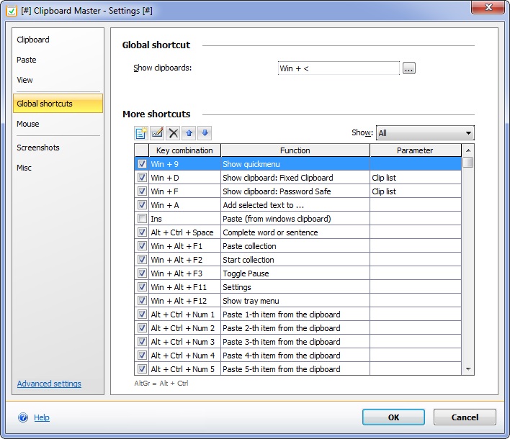Uncheck the Win + Alt + F1 checkbox

click(142, 245)
